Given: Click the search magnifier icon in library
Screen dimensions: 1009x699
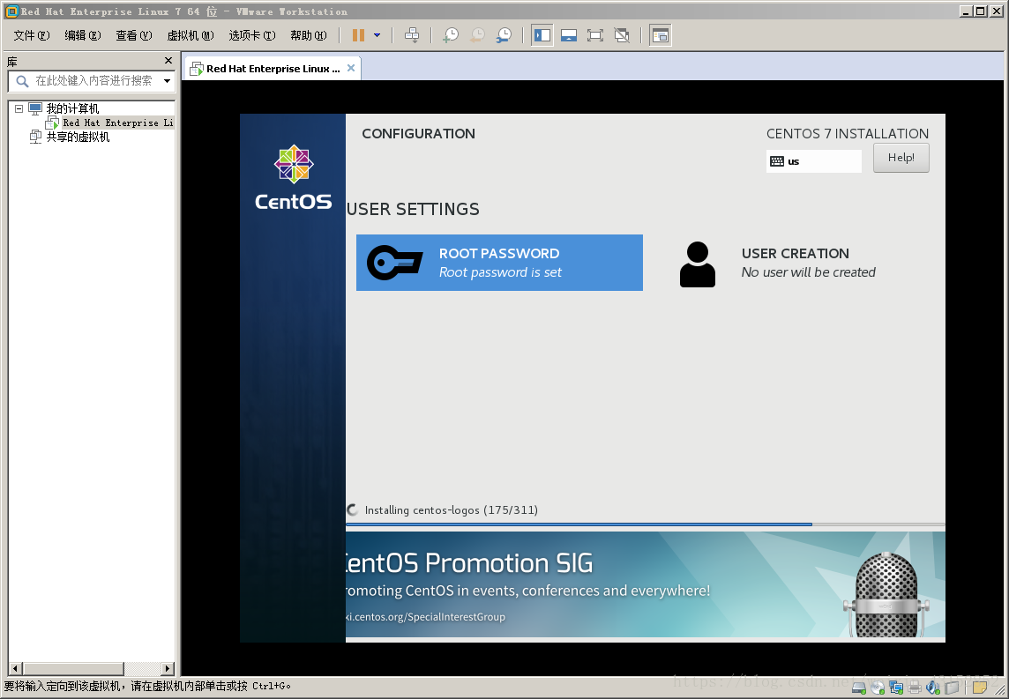Looking at the screenshot, I should click(x=22, y=81).
